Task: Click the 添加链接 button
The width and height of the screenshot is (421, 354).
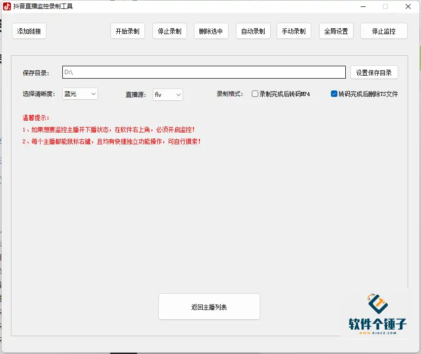Action: (x=29, y=31)
